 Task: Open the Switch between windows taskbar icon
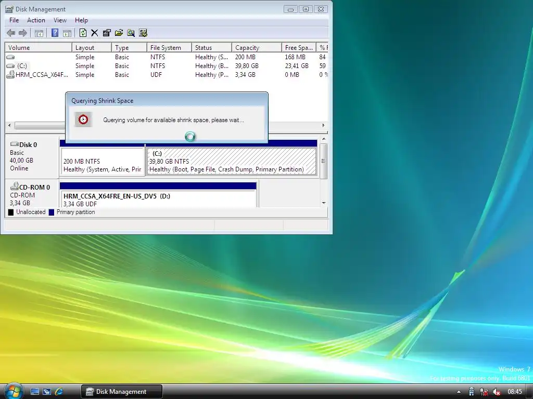46,391
